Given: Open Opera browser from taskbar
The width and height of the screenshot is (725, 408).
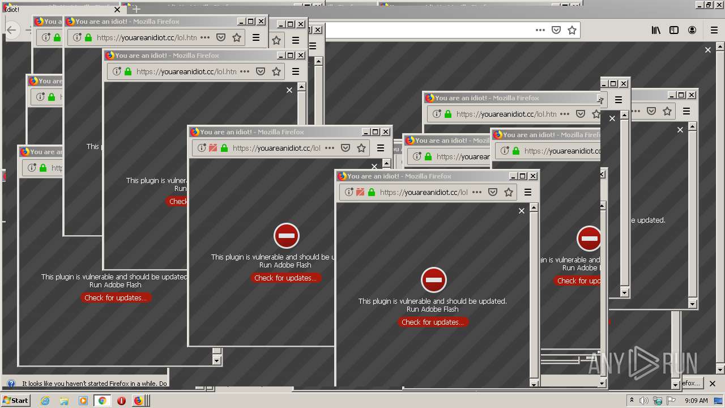Looking at the screenshot, I should pos(121,401).
